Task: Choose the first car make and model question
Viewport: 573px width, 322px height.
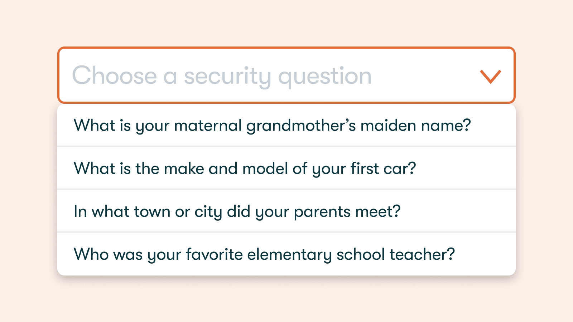Action: (245, 168)
